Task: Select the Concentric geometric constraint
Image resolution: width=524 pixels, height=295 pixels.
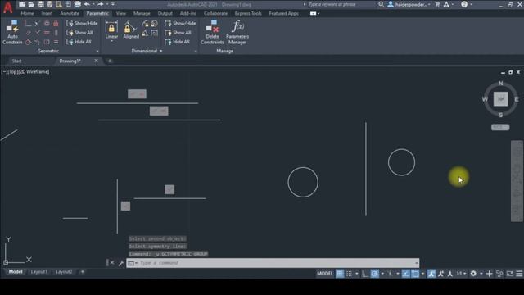Action: point(47,24)
